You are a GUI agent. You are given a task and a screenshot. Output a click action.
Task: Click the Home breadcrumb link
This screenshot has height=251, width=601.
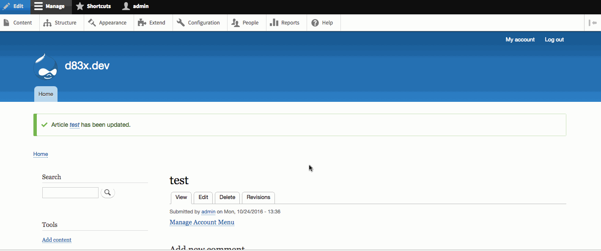[41, 154]
